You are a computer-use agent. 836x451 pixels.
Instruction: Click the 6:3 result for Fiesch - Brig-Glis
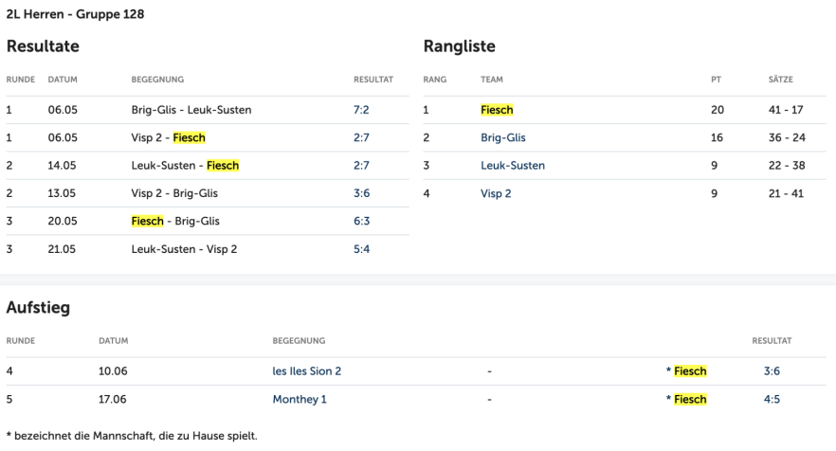(360, 221)
